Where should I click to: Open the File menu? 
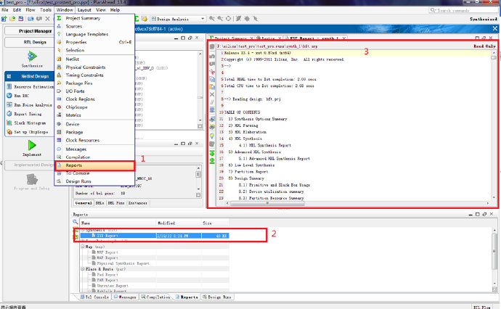[5, 10]
